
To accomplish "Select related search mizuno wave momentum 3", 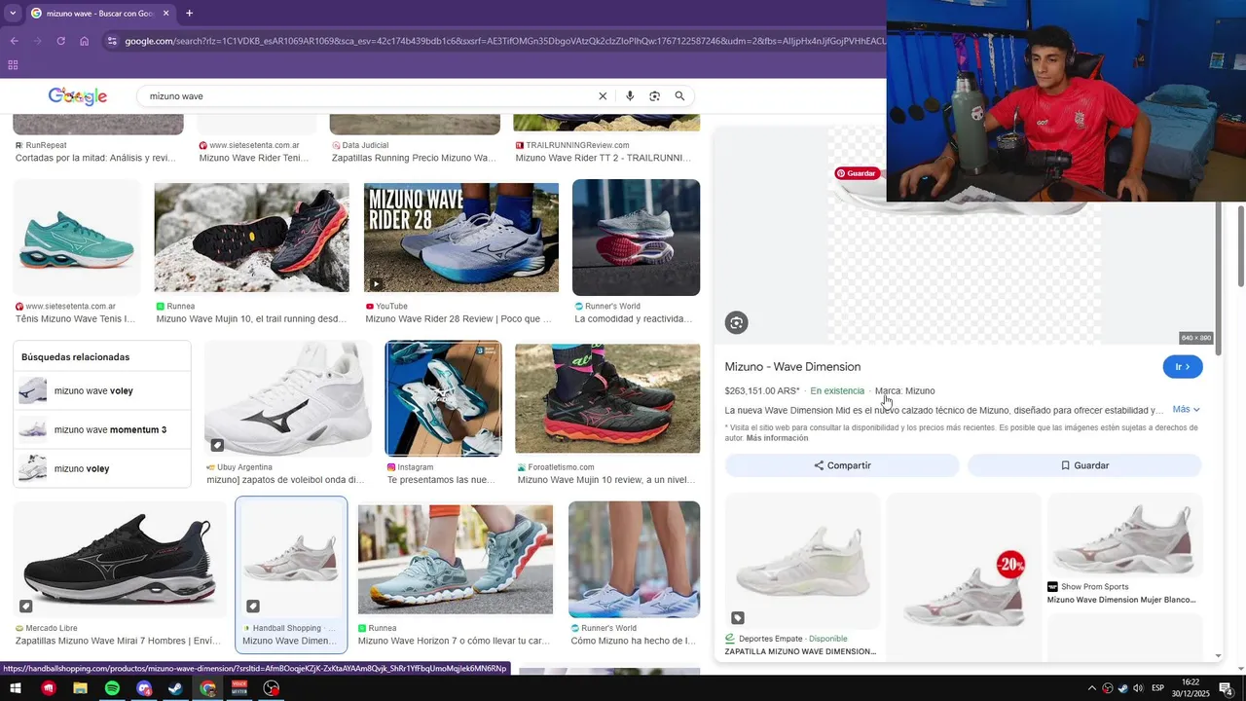I will coord(102,429).
